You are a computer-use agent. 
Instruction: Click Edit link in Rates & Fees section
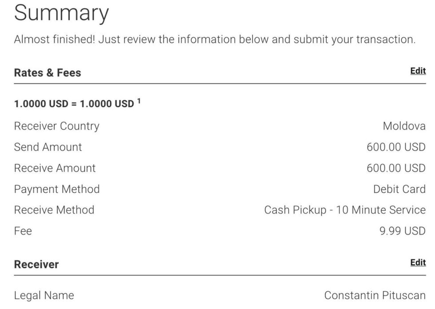[x=418, y=71]
